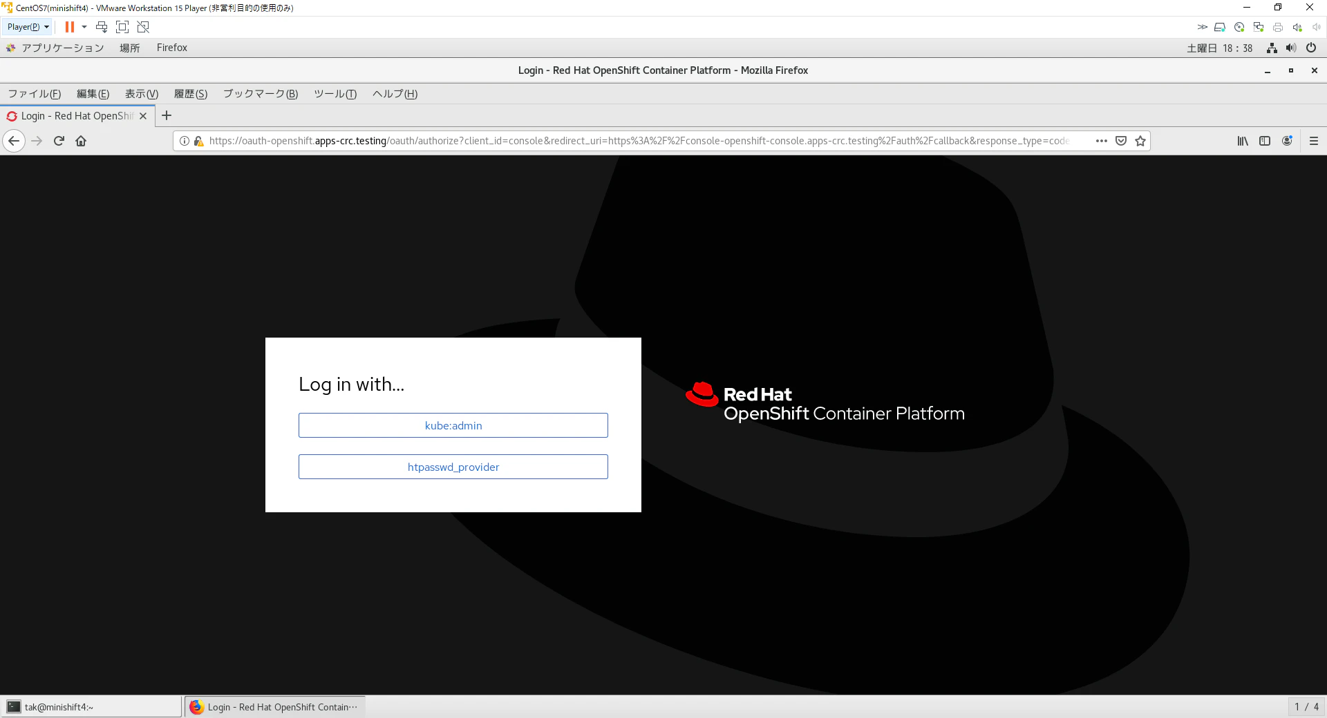Show site information icon
This screenshot has width=1327, height=718.
pyautogui.click(x=185, y=141)
